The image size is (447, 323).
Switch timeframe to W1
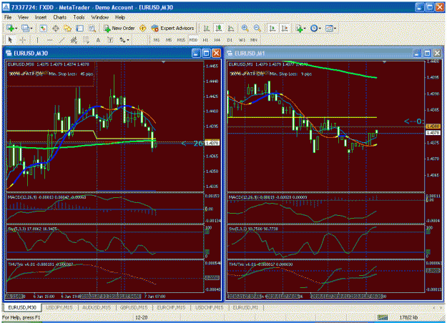(242, 40)
